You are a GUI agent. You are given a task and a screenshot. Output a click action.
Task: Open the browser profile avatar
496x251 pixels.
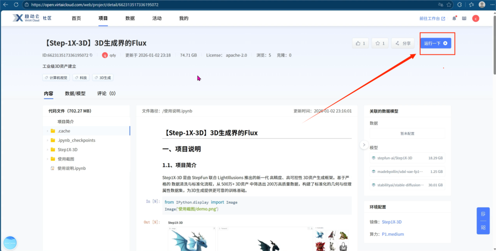click(482, 5)
